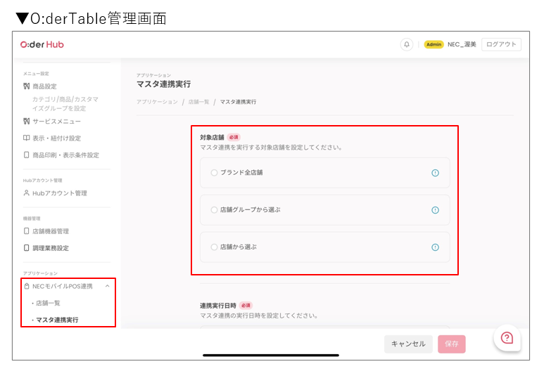The height and width of the screenshot is (371, 551).
Task: Click info icon for 店舗グループから選ぶ
Action: (435, 210)
